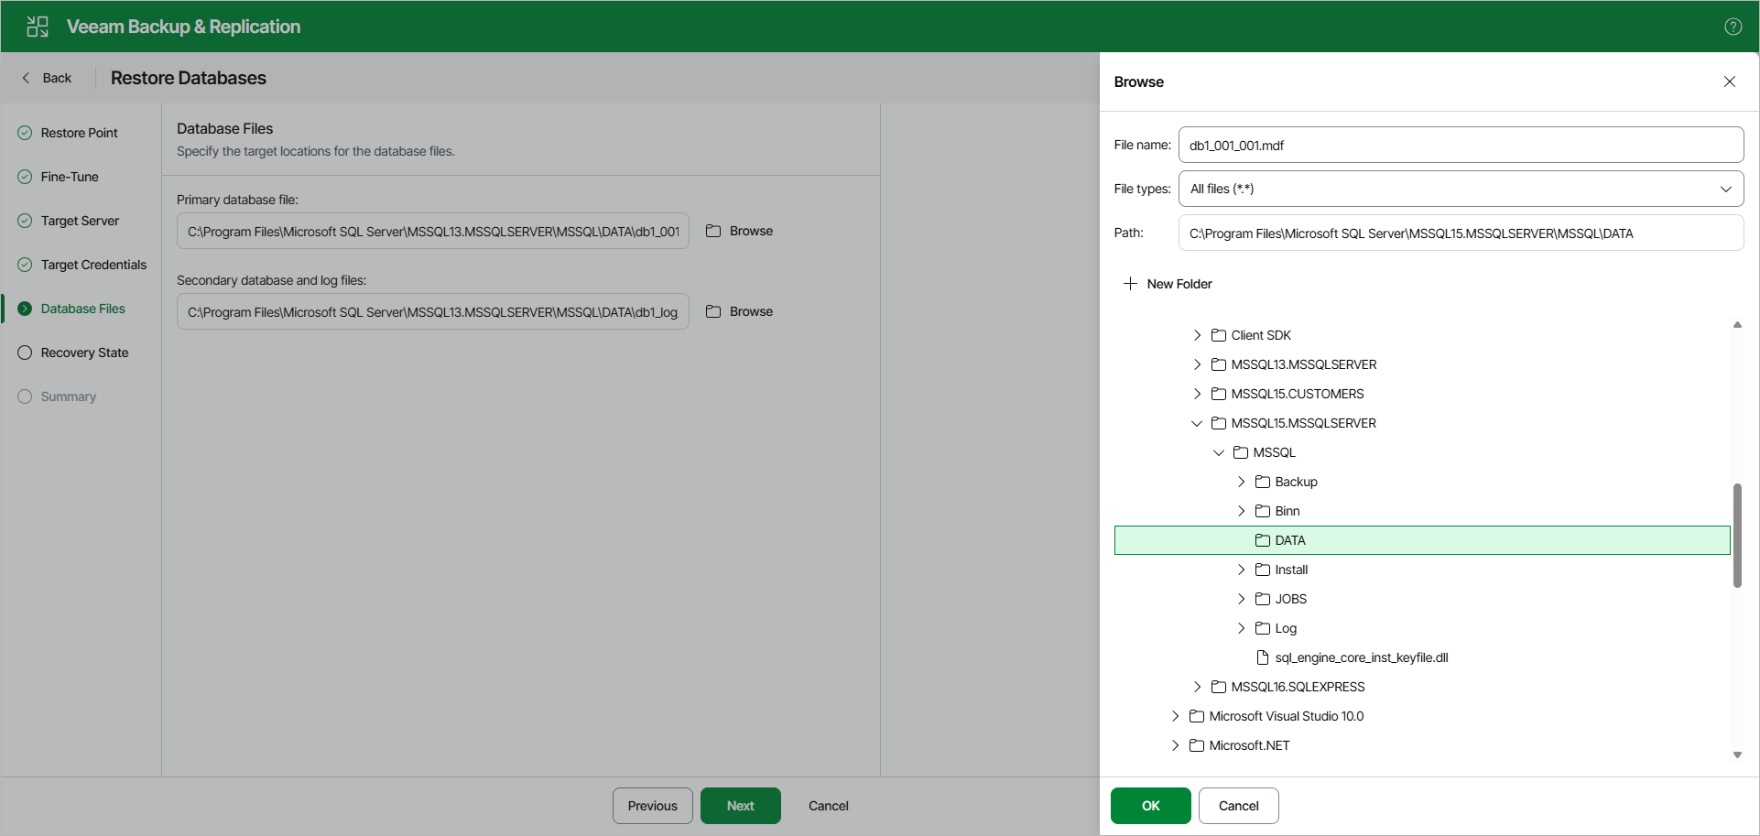Click the tree scroll up arrow
The image size is (1760, 836).
pyautogui.click(x=1737, y=325)
